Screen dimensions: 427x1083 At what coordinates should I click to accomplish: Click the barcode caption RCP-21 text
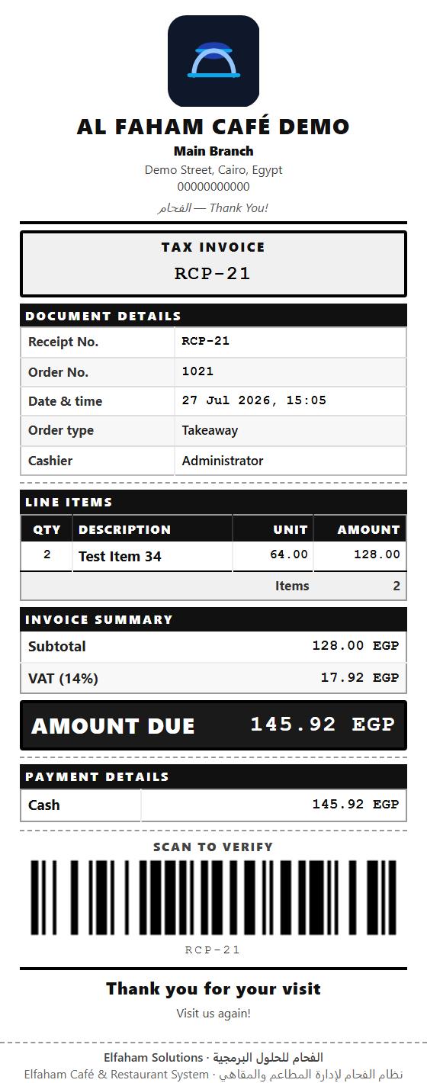click(x=213, y=950)
